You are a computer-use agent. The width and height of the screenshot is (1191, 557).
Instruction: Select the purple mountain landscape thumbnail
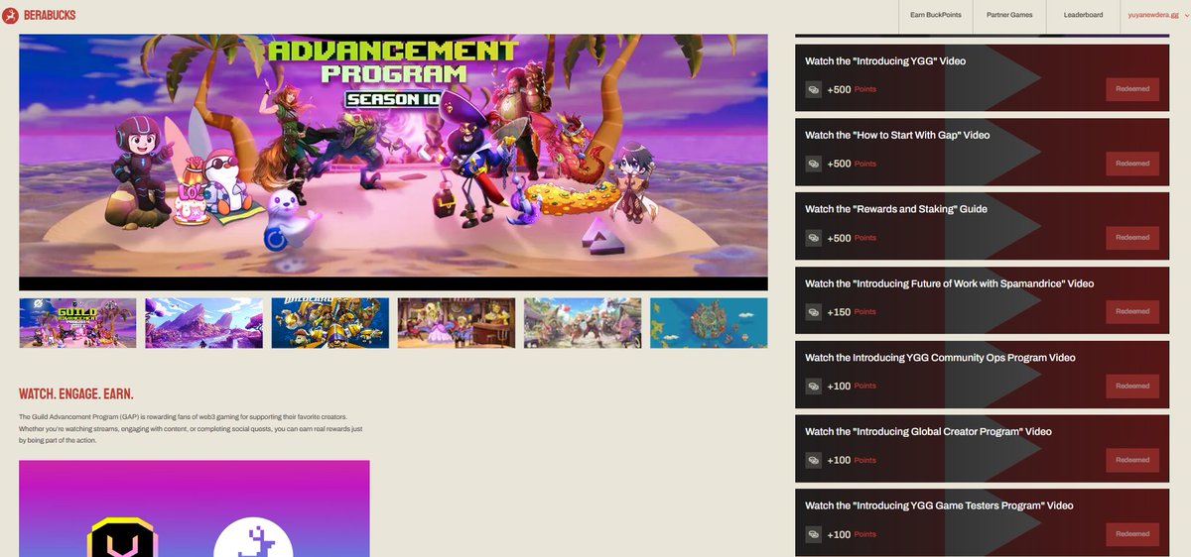[x=203, y=323]
